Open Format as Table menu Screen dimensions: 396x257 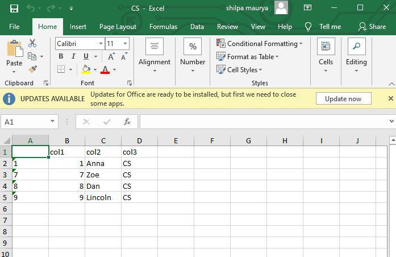pos(248,57)
